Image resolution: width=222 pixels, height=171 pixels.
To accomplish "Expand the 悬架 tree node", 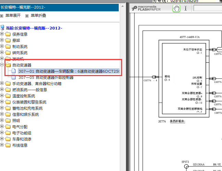I will click(x=2, y=40).
